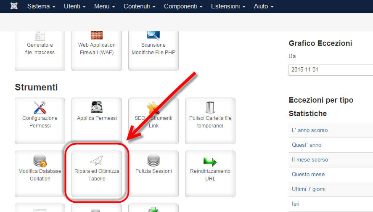Click the Modifica Database Collation icon
The height and width of the screenshot is (212, 373).
click(40, 160)
